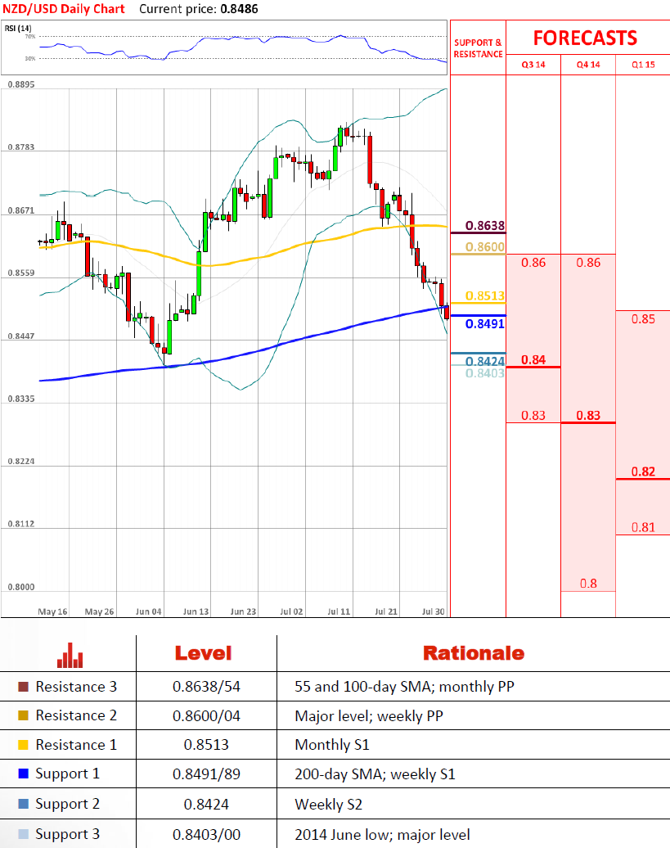Click the 'NZD/USD Daily Chart' title
The height and width of the screenshot is (848, 670).
[x=64, y=9]
